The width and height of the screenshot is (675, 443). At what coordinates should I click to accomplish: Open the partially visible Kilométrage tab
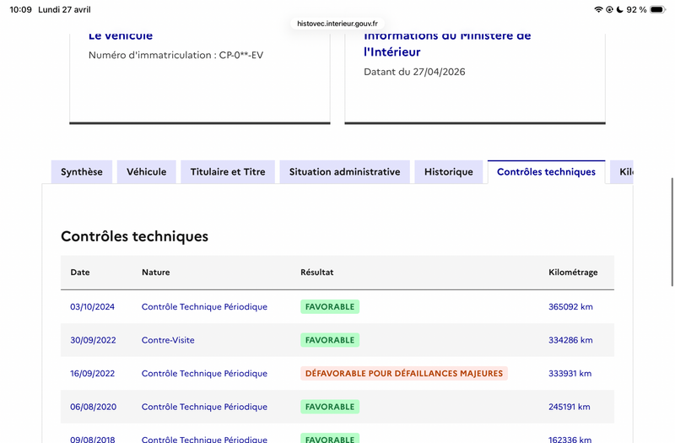[x=622, y=172]
